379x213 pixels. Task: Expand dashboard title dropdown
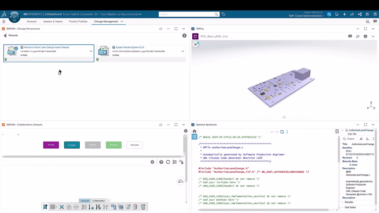coord(140,14)
